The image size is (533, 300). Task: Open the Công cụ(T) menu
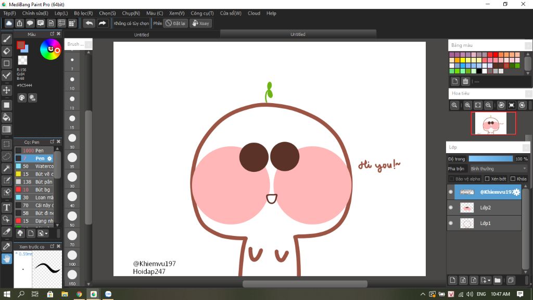coord(202,13)
